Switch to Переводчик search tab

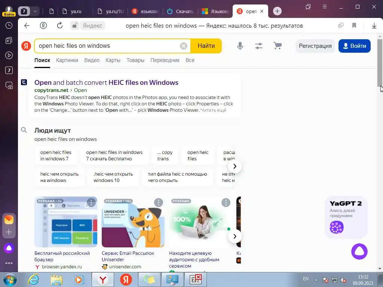click(165, 60)
